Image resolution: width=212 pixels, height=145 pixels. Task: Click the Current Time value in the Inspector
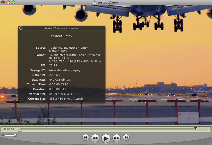coord(59,84)
